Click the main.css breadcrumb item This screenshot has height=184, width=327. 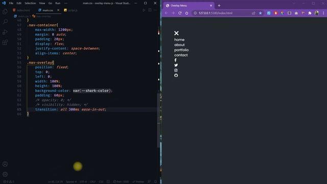[x=21, y=16]
